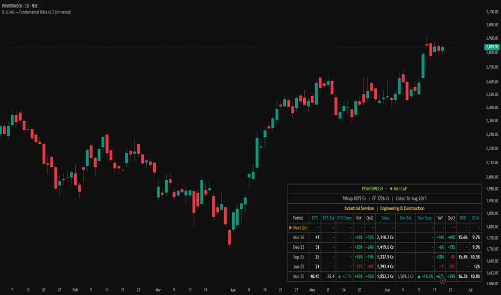Click the 1,293.4 Cr sales value
501x295 pixels.
pyautogui.click(x=385, y=267)
